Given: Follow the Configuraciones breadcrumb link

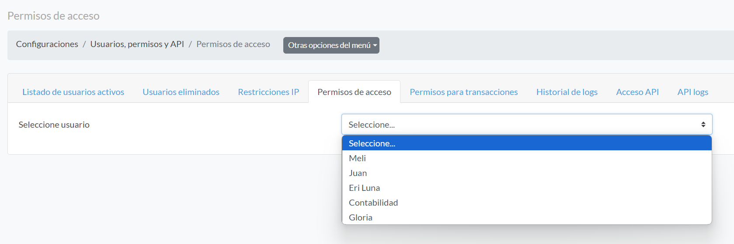Looking at the screenshot, I should pyautogui.click(x=47, y=44).
